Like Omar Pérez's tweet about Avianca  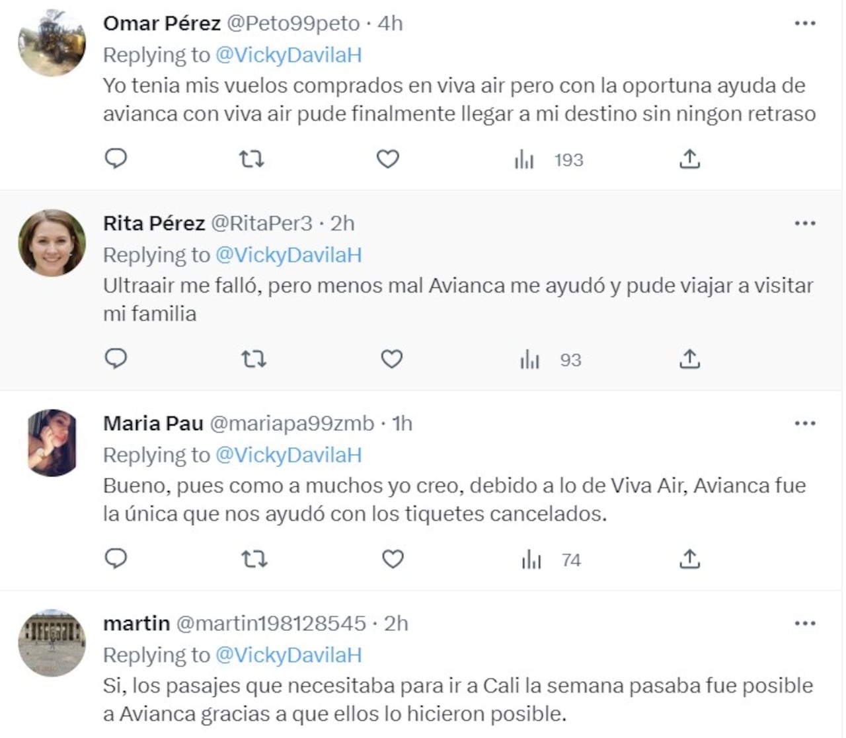[x=387, y=159]
